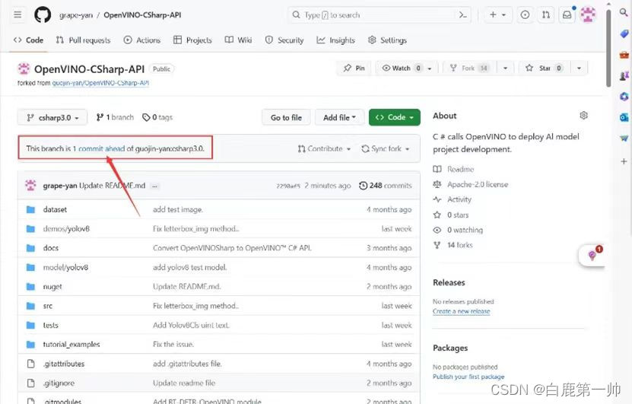
Task: Click the Watch button
Action: pos(402,68)
